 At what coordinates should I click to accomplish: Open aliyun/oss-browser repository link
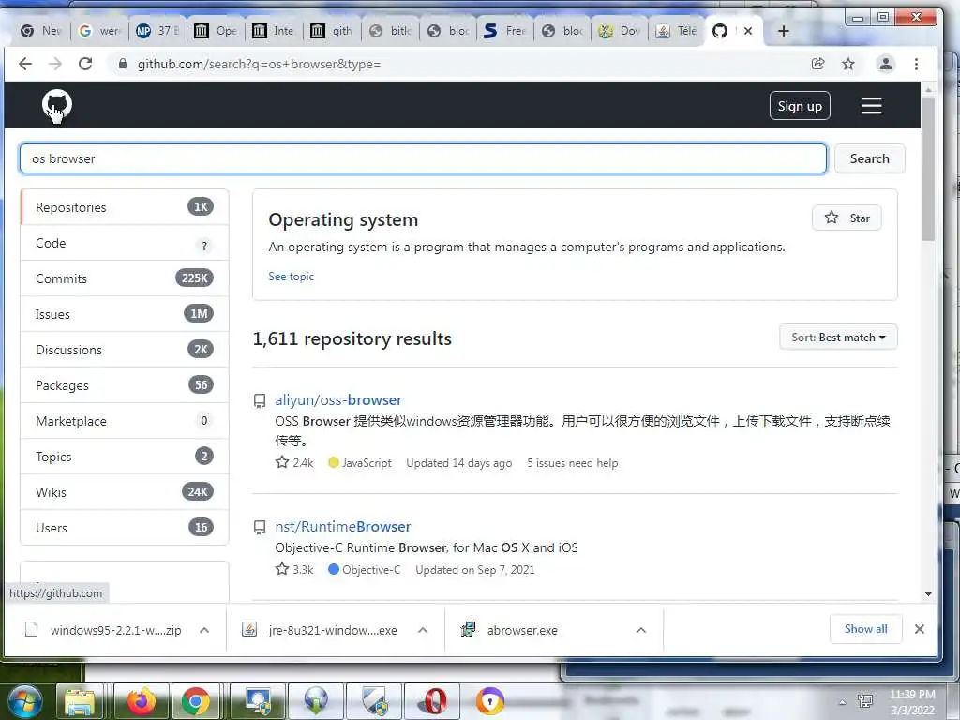pyautogui.click(x=338, y=399)
